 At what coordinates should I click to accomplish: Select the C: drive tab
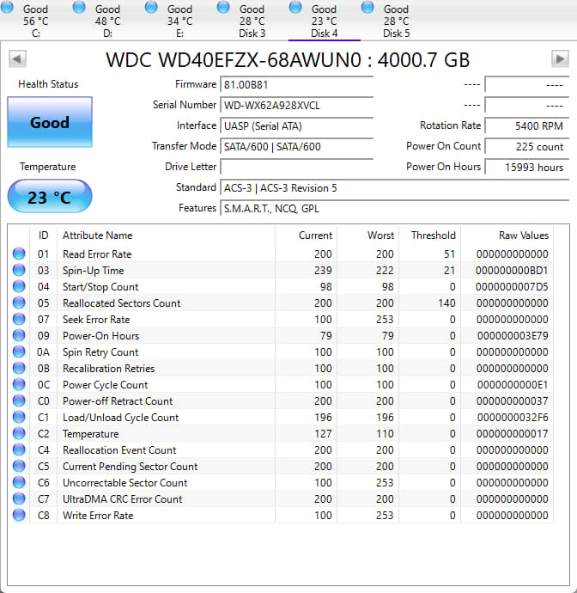[x=36, y=21]
